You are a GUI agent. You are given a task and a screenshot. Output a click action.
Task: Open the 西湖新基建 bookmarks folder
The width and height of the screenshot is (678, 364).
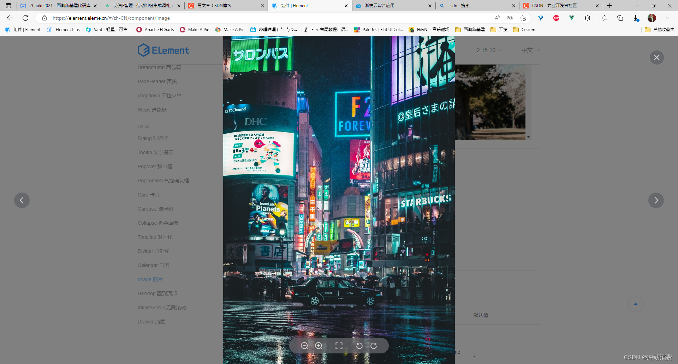click(x=470, y=30)
